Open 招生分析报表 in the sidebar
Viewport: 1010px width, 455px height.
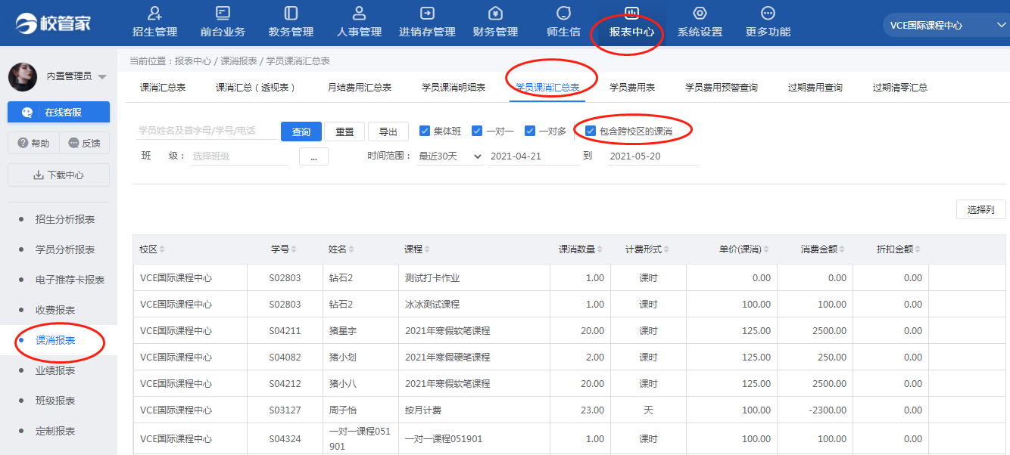point(65,219)
